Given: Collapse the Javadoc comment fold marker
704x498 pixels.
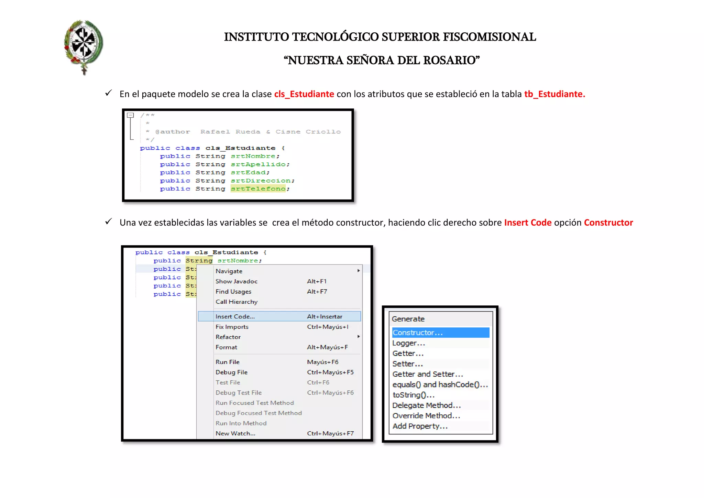Looking at the screenshot, I should (x=130, y=115).
